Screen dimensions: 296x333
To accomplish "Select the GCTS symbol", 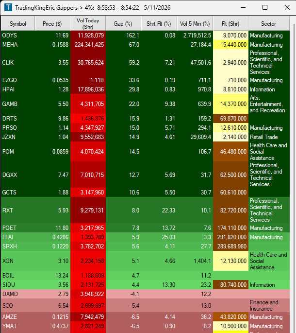I will (9, 192).
